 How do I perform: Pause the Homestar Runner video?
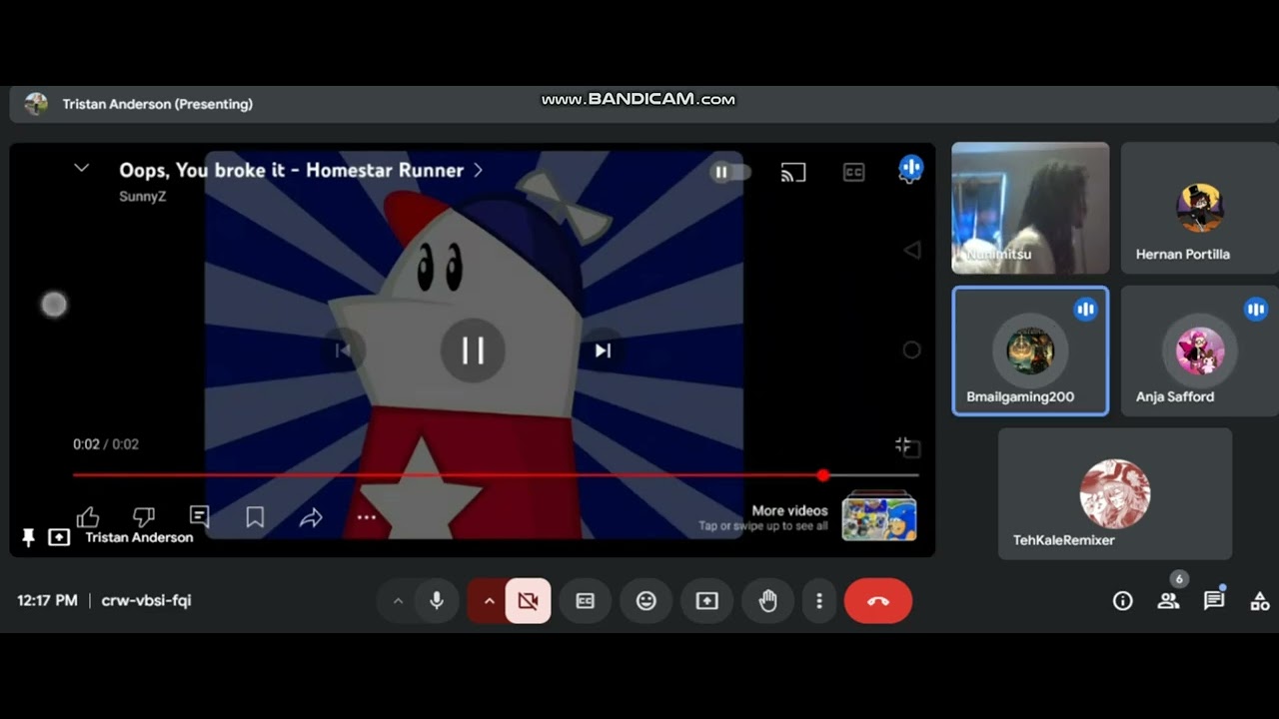[x=473, y=351]
